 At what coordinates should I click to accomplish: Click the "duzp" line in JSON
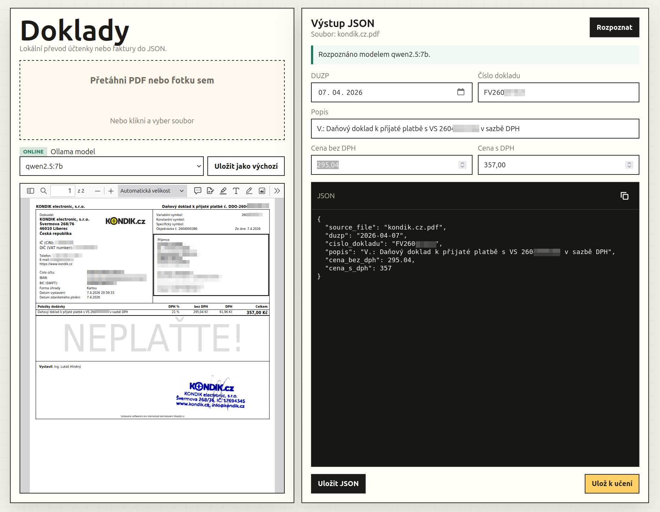(366, 236)
